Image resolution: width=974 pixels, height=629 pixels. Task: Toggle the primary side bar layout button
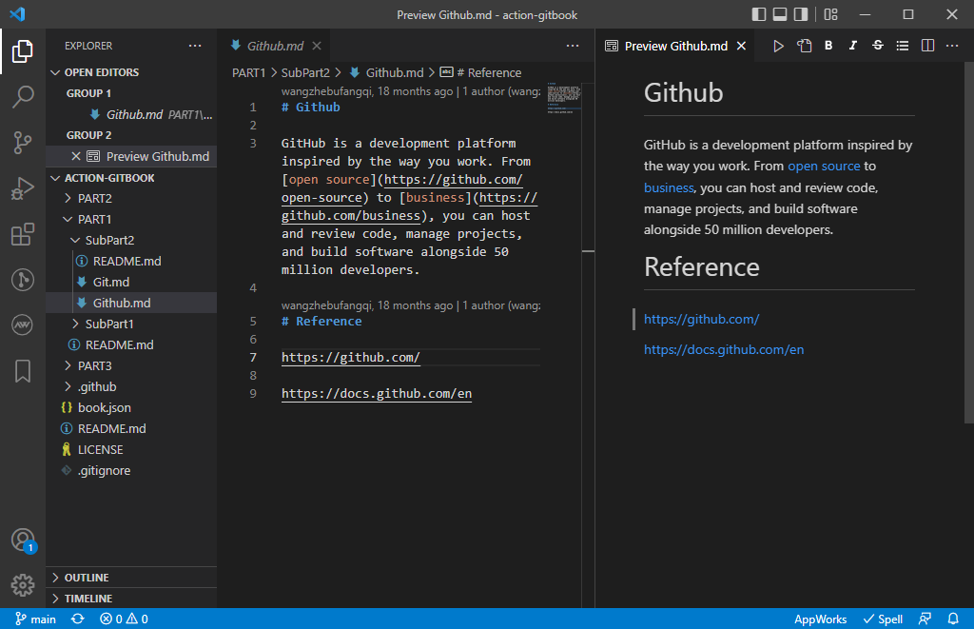tap(759, 14)
